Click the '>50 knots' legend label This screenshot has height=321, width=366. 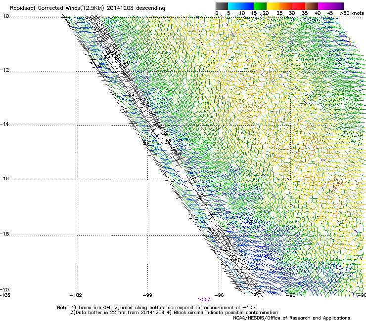point(352,13)
